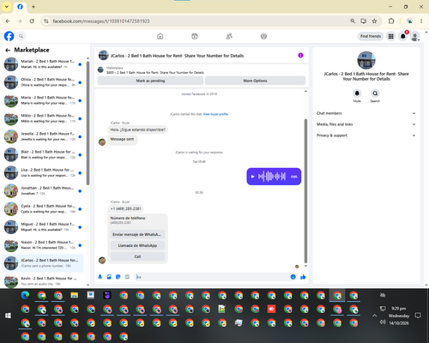Click the Llamada de WhatsApp button
Image resolution: width=429 pixels, height=343 pixels.
coord(137,245)
